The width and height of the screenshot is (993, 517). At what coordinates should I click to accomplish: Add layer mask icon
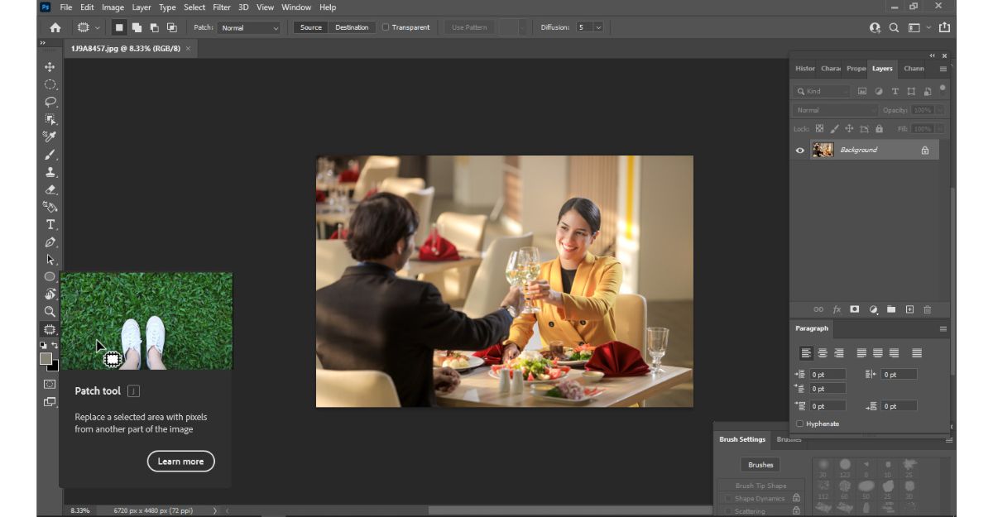click(x=855, y=309)
